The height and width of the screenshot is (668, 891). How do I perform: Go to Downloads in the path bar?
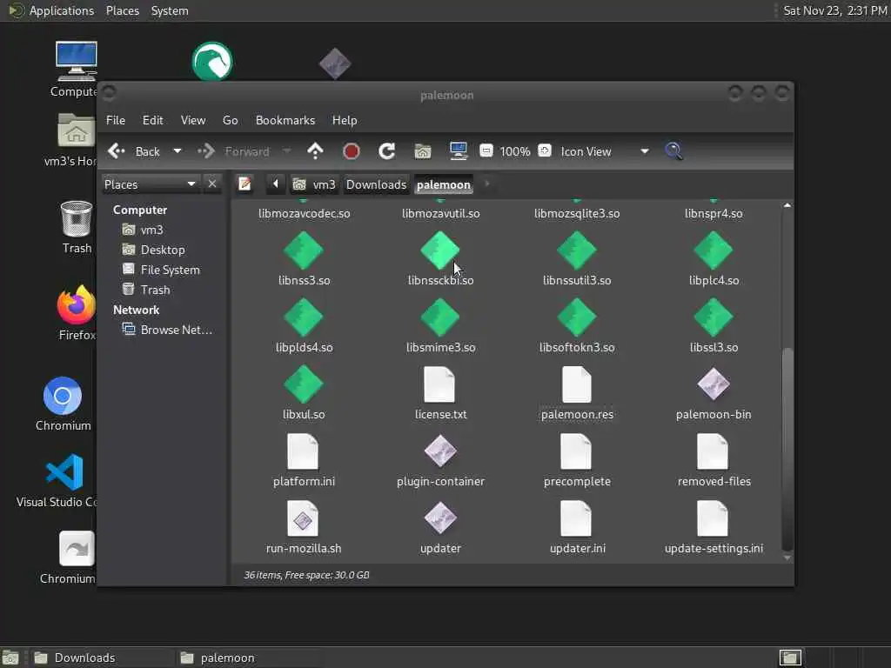tap(376, 184)
